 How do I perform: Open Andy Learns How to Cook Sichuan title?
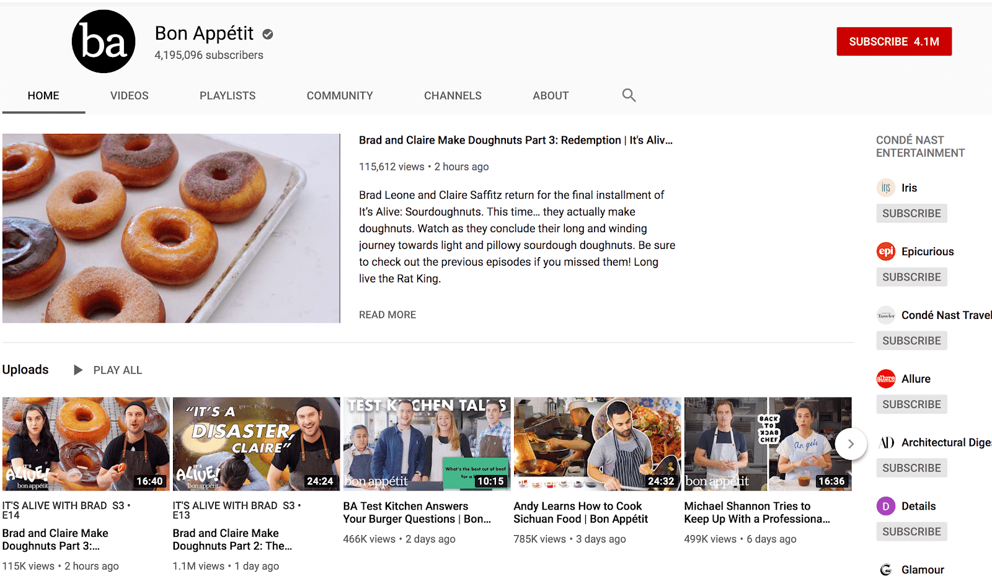tap(580, 513)
